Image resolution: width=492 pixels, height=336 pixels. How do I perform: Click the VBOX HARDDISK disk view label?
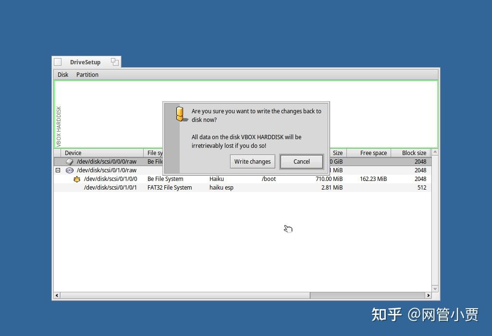pyautogui.click(x=59, y=127)
